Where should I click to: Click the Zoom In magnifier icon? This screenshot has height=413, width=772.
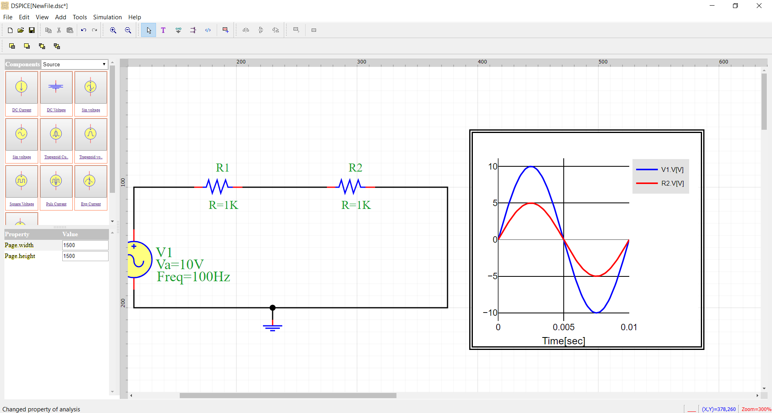[x=113, y=30]
